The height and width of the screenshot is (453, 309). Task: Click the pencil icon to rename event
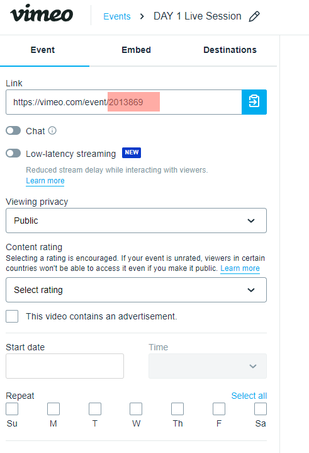[254, 16]
